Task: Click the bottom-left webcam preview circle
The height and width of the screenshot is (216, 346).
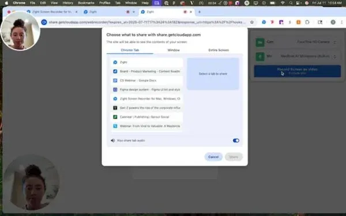Action: coord(31,183)
